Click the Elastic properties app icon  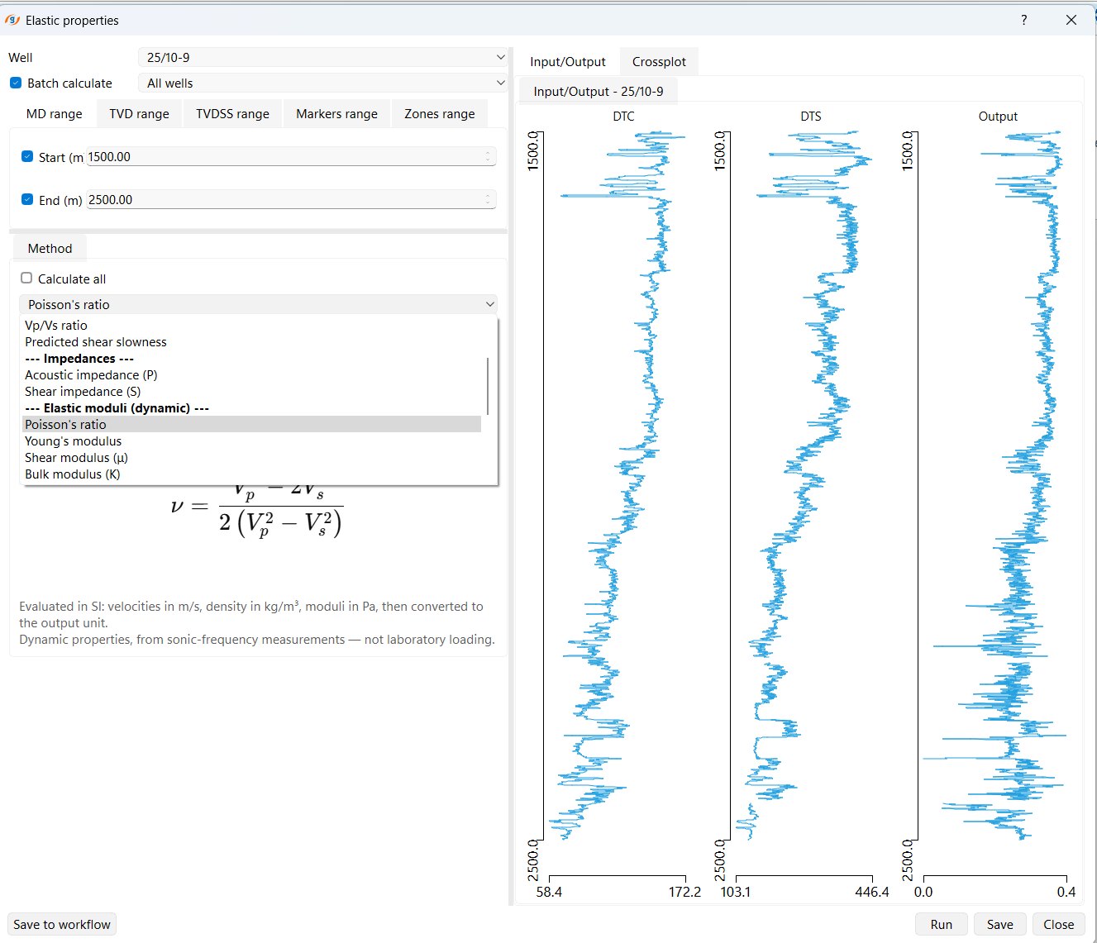pos(12,20)
